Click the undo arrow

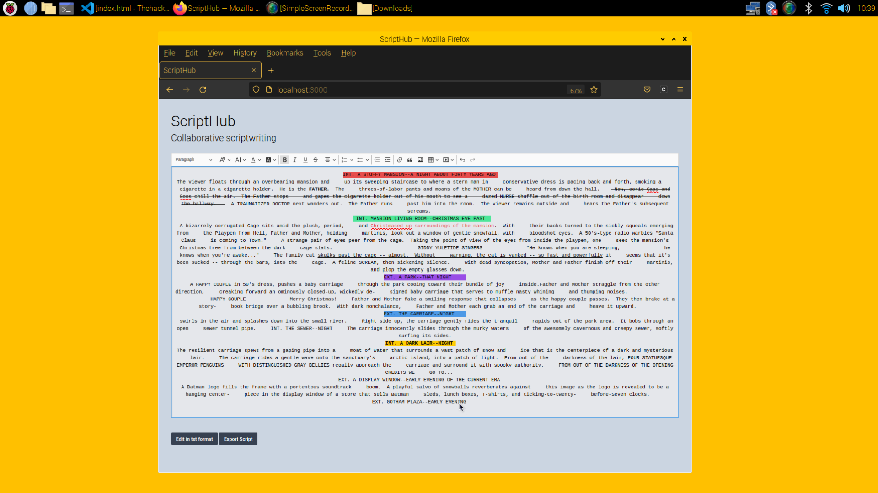[462, 160]
